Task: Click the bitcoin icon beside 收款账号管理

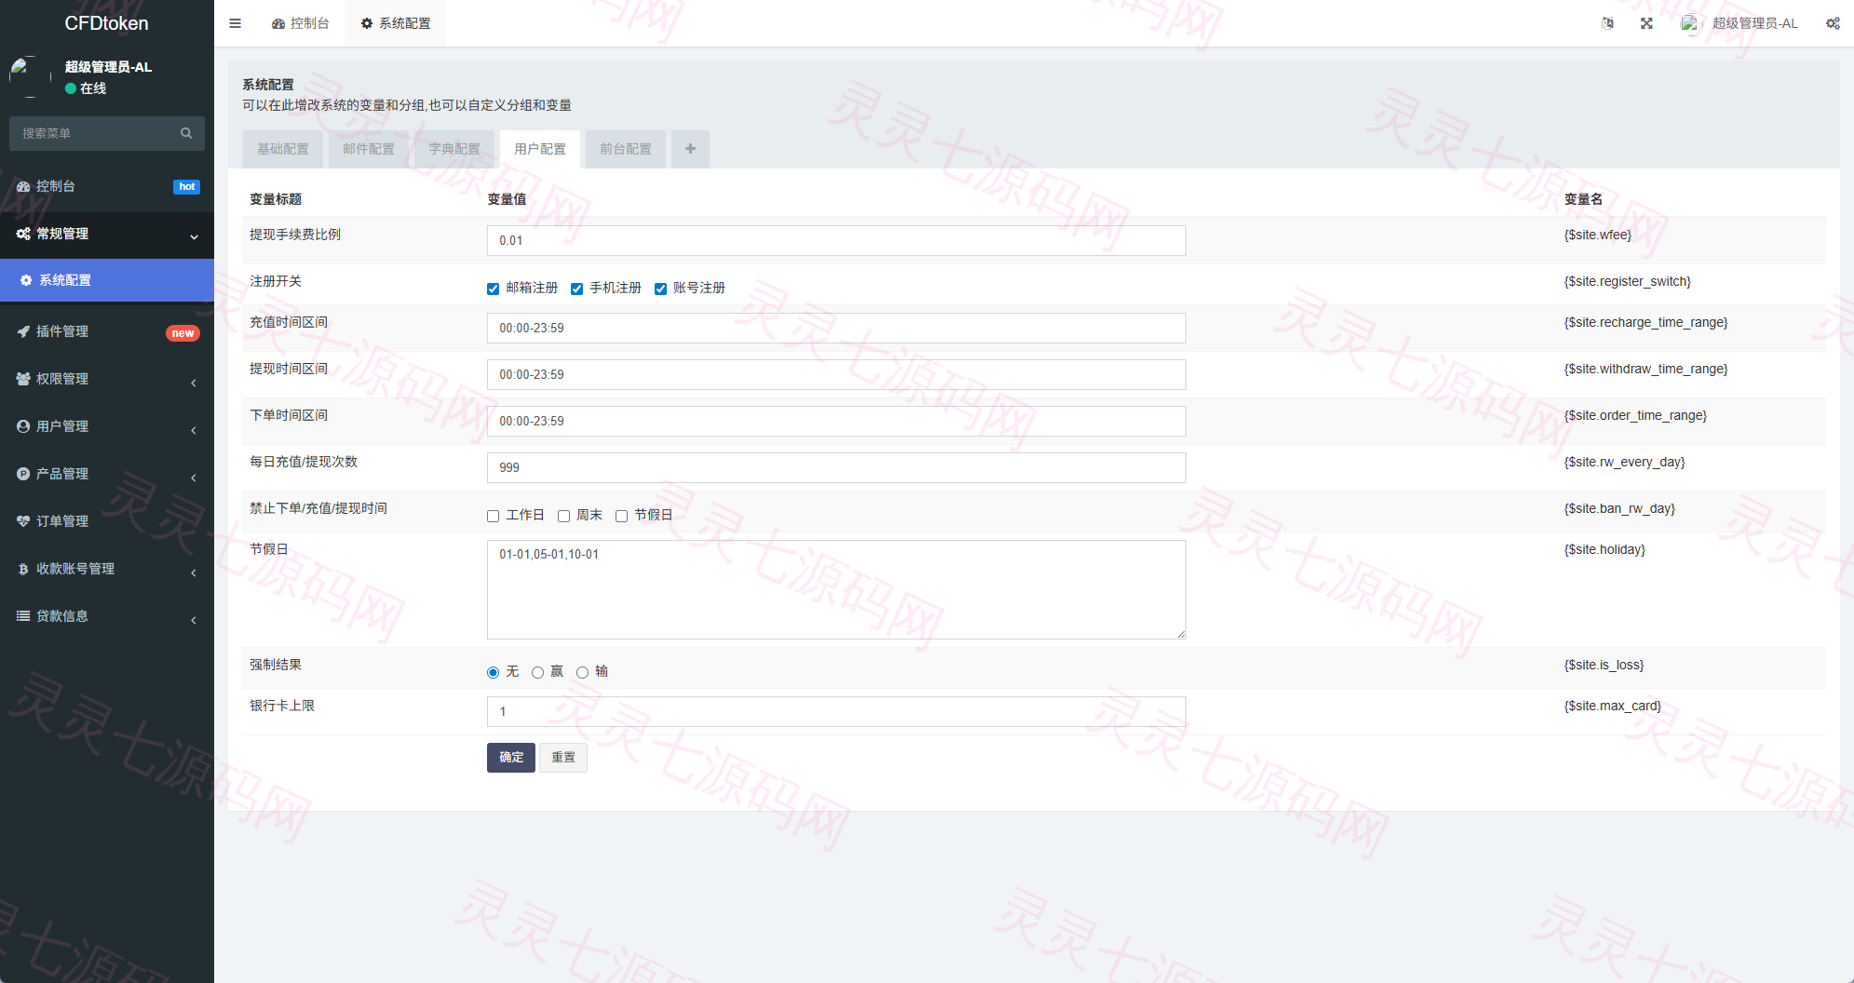Action: coord(23,569)
